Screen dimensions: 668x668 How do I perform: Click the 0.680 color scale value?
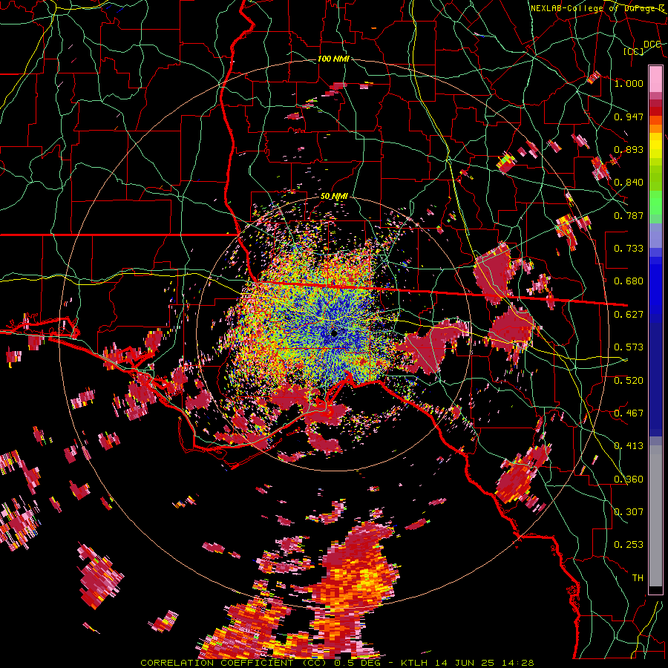click(629, 281)
